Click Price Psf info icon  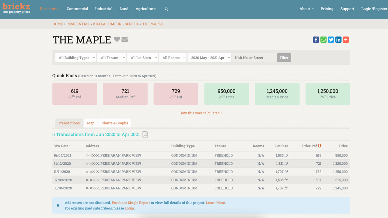point(319,146)
